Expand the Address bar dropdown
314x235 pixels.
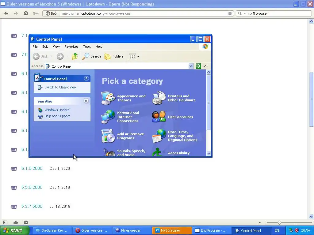pyautogui.click(x=191, y=66)
